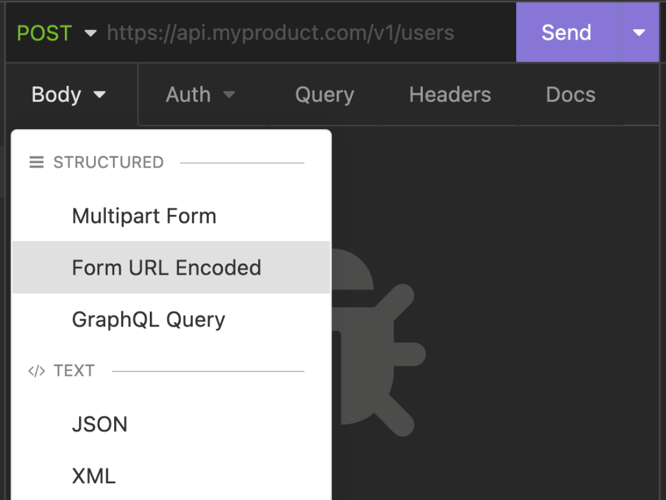This screenshot has width=666, height=500.
Task: Pick GraphQL Query from the menu
Action: point(149,319)
